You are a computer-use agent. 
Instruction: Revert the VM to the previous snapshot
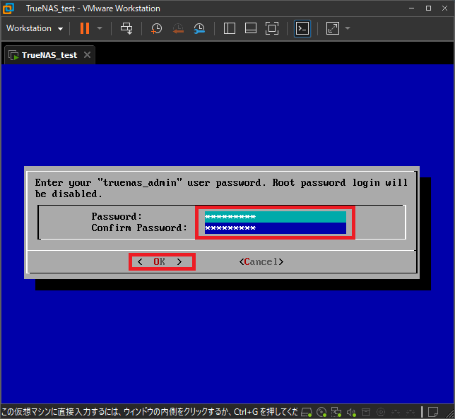(x=178, y=28)
